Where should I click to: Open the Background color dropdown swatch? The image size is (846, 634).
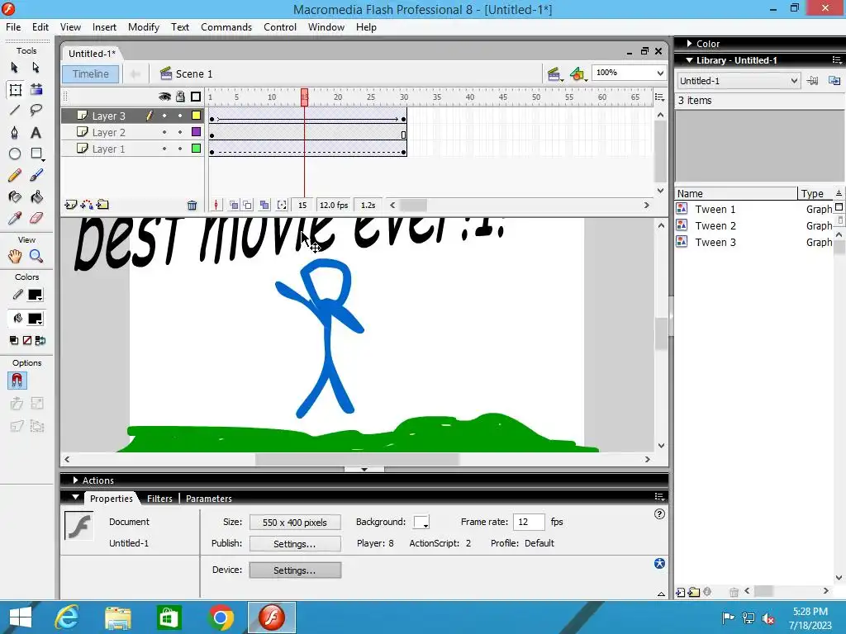[421, 523]
